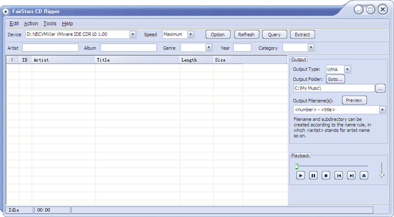Stop playback with the stop icon
This screenshot has width=394, height=217.
[x=326, y=176]
